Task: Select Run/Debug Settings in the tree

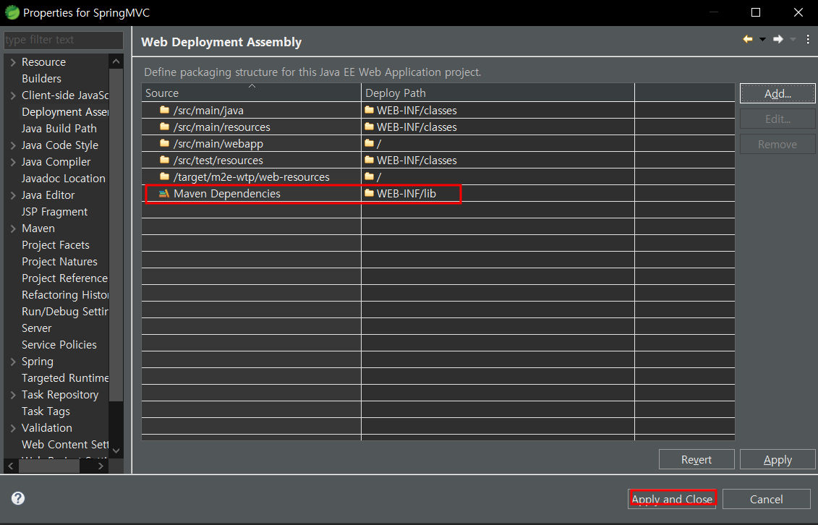Action: pyautogui.click(x=64, y=312)
